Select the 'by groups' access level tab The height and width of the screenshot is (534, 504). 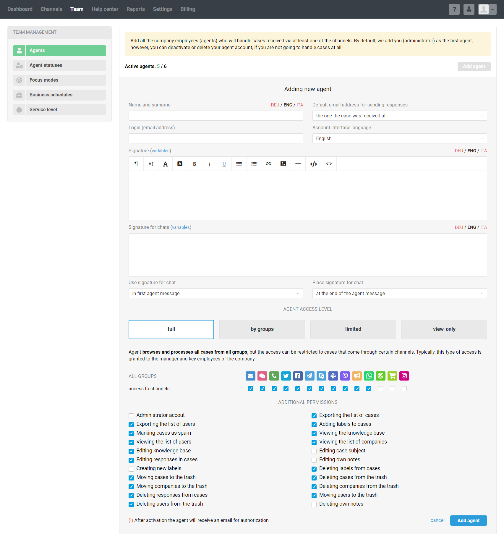click(x=262, y=329)
